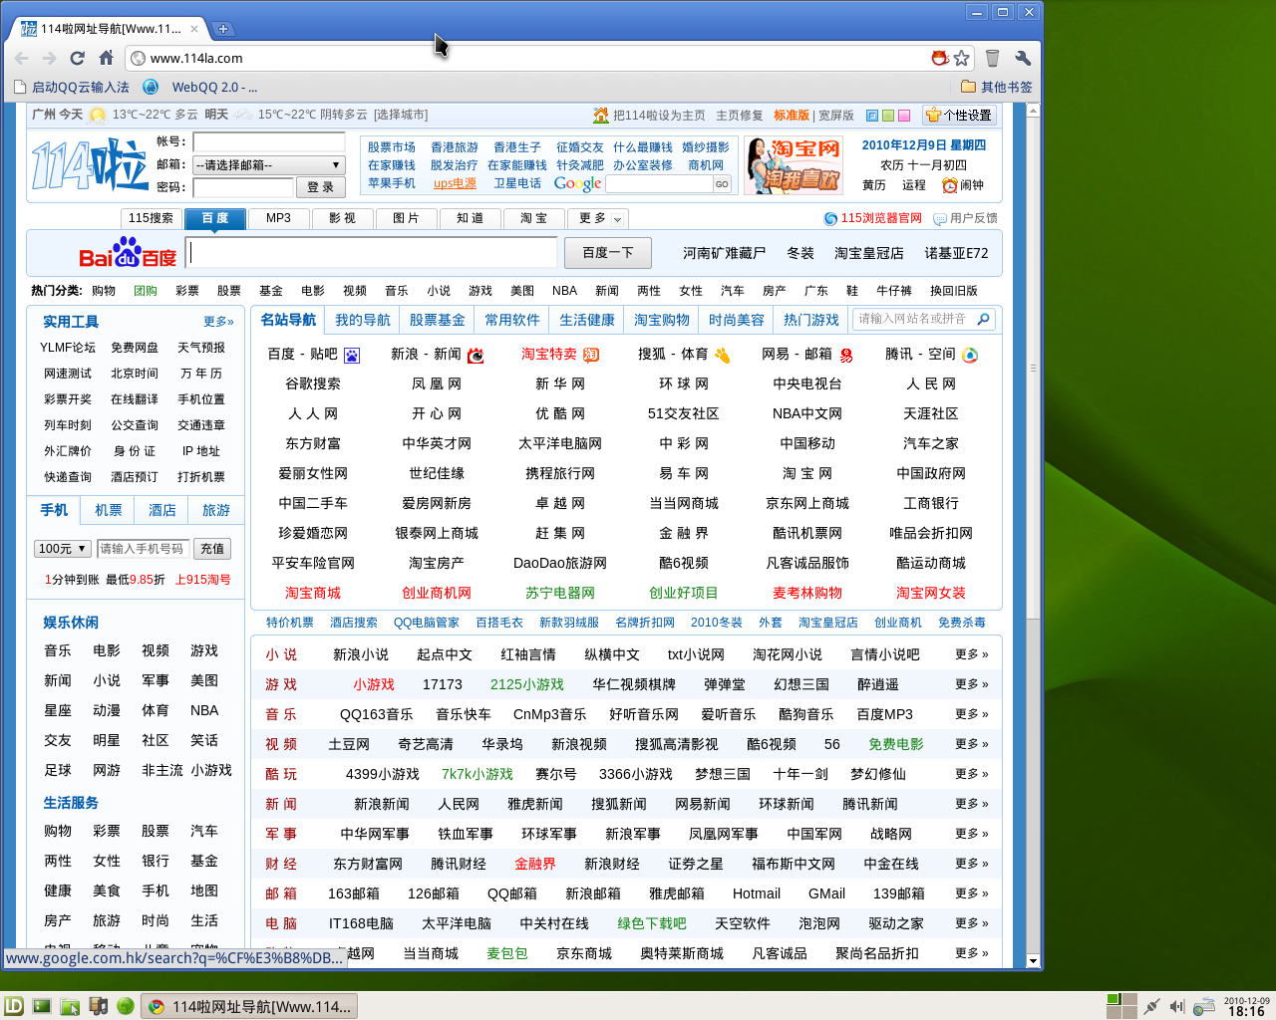
Task: Focus the 帐号 account input field
Action: (269, 142)
